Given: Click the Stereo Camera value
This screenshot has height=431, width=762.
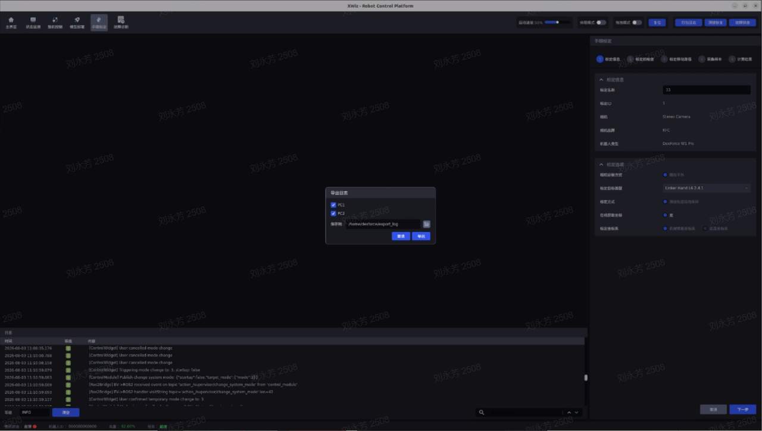Looking at the screenshot, I should point(676,117).
